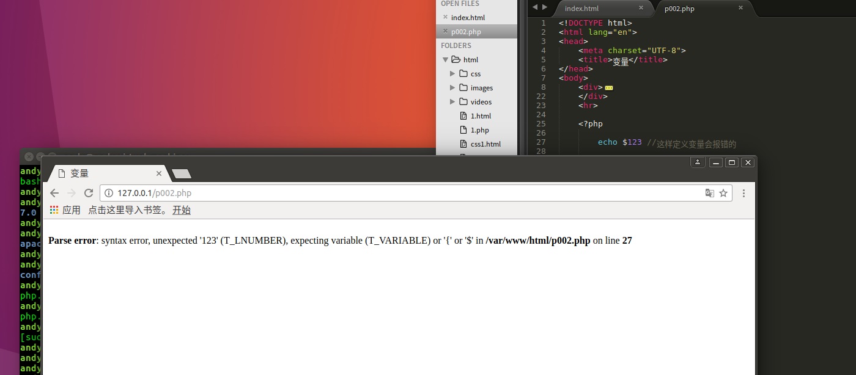Reload the 127.0.0.1/p002.php page

pos(89,193)
